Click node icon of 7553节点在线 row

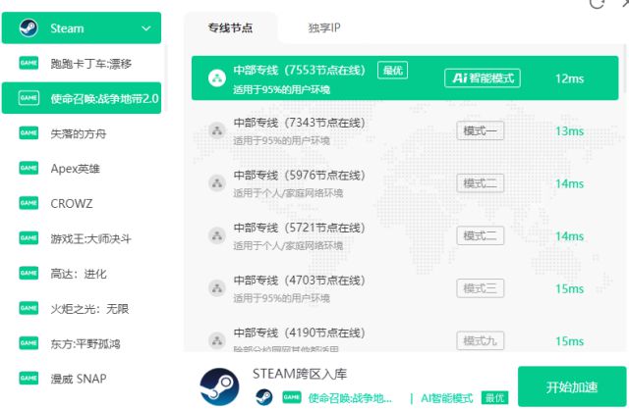[x=217, y=78]
